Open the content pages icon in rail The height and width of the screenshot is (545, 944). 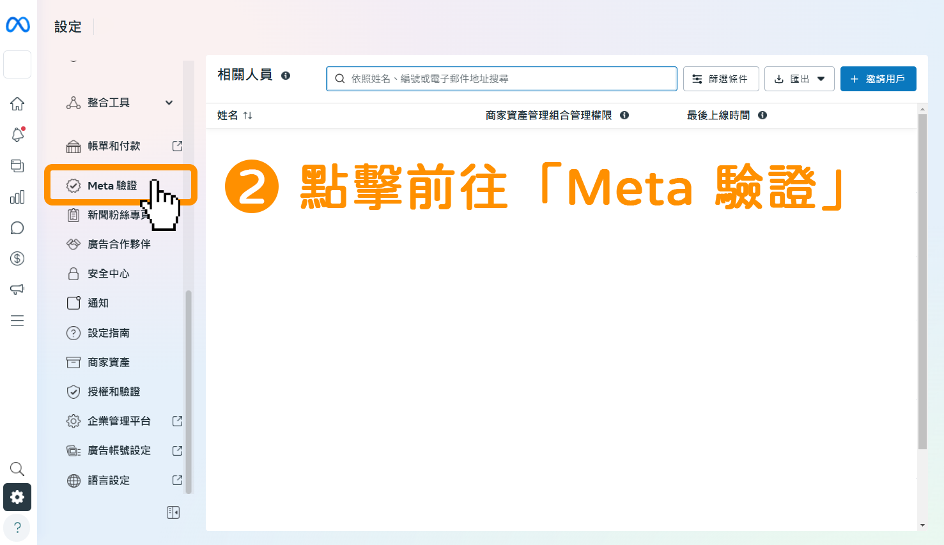tap(17, 165)
